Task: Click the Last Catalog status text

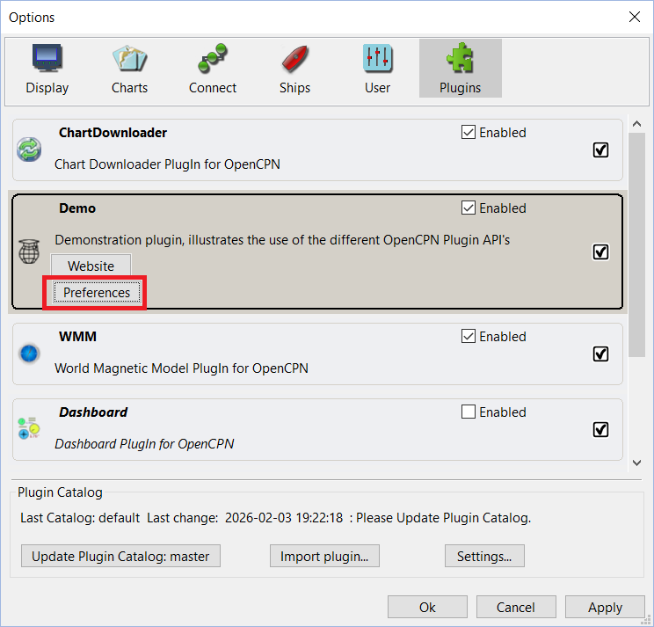Action: click(x=276, y=518)
